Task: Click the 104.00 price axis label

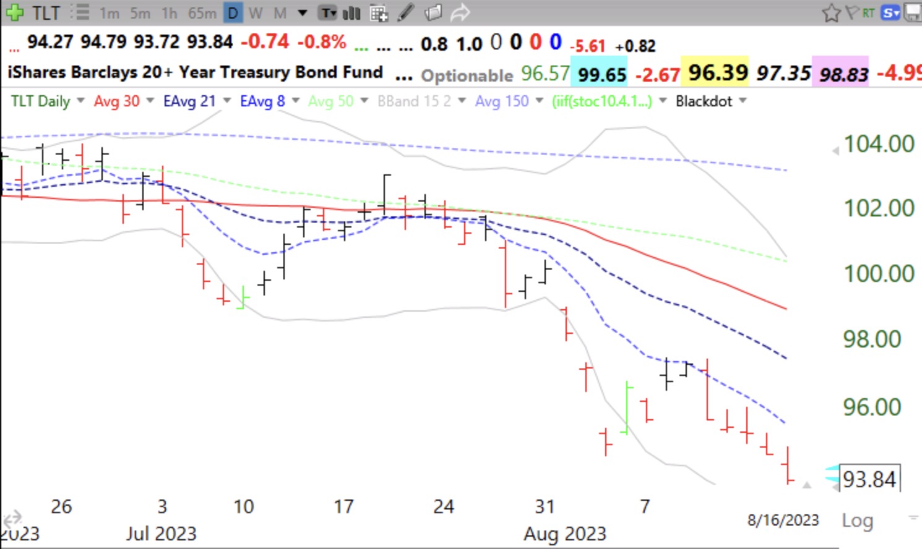Action: [879, 144]
